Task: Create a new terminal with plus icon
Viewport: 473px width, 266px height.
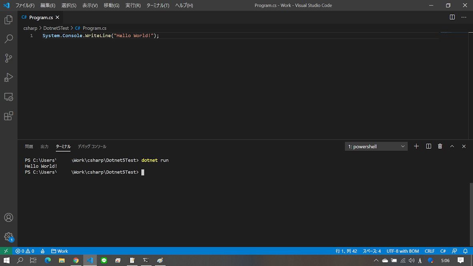Action: 416,146
